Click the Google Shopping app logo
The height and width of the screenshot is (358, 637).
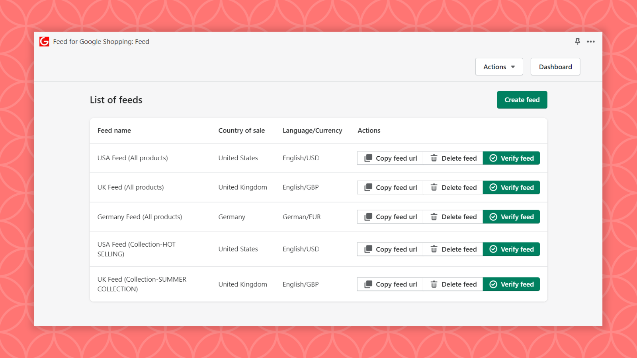pos(44,41)
